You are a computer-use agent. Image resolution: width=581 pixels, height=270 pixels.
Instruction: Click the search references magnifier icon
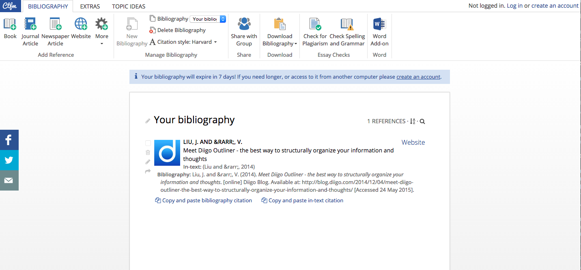click(x=422, y=121)
